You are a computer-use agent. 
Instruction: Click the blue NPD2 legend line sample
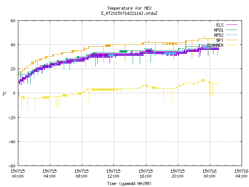(x=231, y=35)
